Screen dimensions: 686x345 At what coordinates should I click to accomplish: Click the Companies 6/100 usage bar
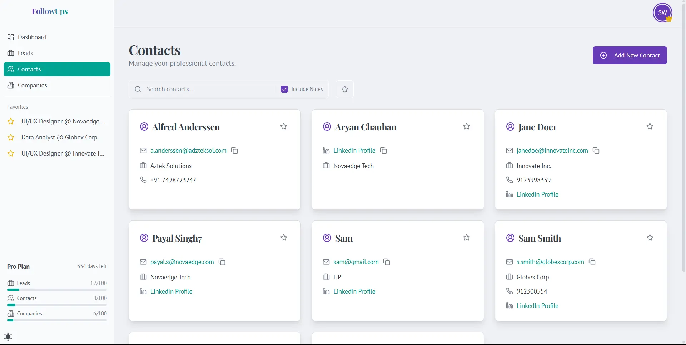coord(57,320)
